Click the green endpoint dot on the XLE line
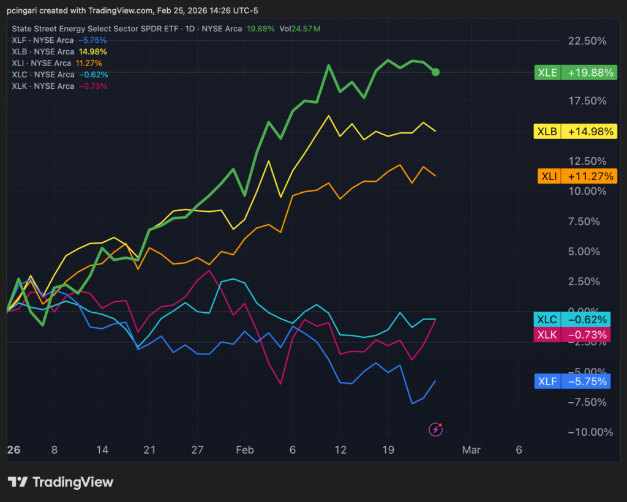This screenshot has width=627, height=502. (x=436, y=72)
